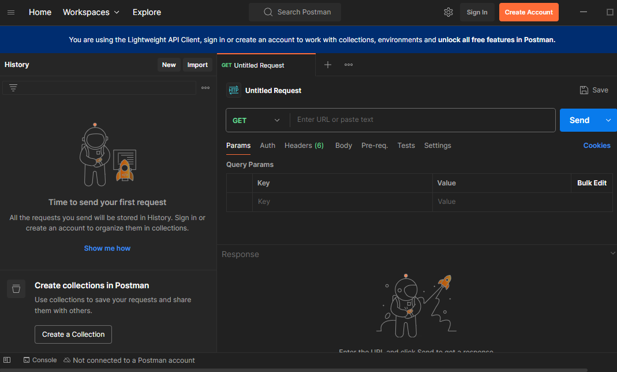Viewport: 617px width, 372px height.
Task: Toggle the sidebar layout icon
Action: [7, 360]
